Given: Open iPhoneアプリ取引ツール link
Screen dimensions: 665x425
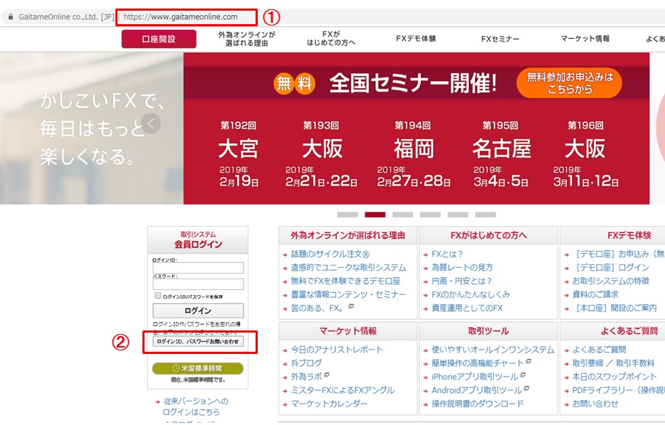Looking at the screenshot, I should tap(475, 377).
